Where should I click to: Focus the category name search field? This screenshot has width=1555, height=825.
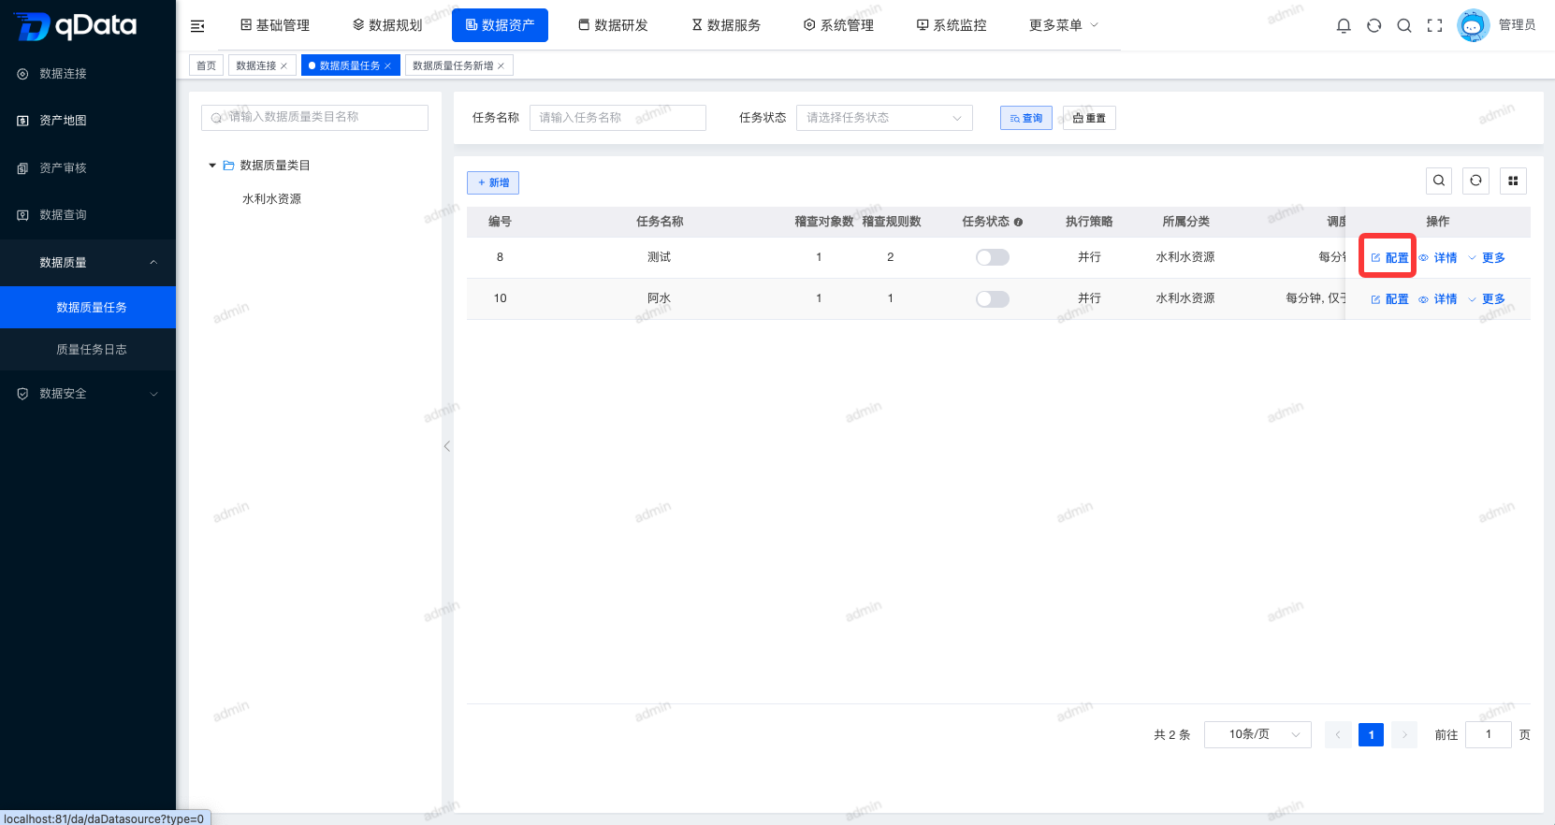point(314,117)
